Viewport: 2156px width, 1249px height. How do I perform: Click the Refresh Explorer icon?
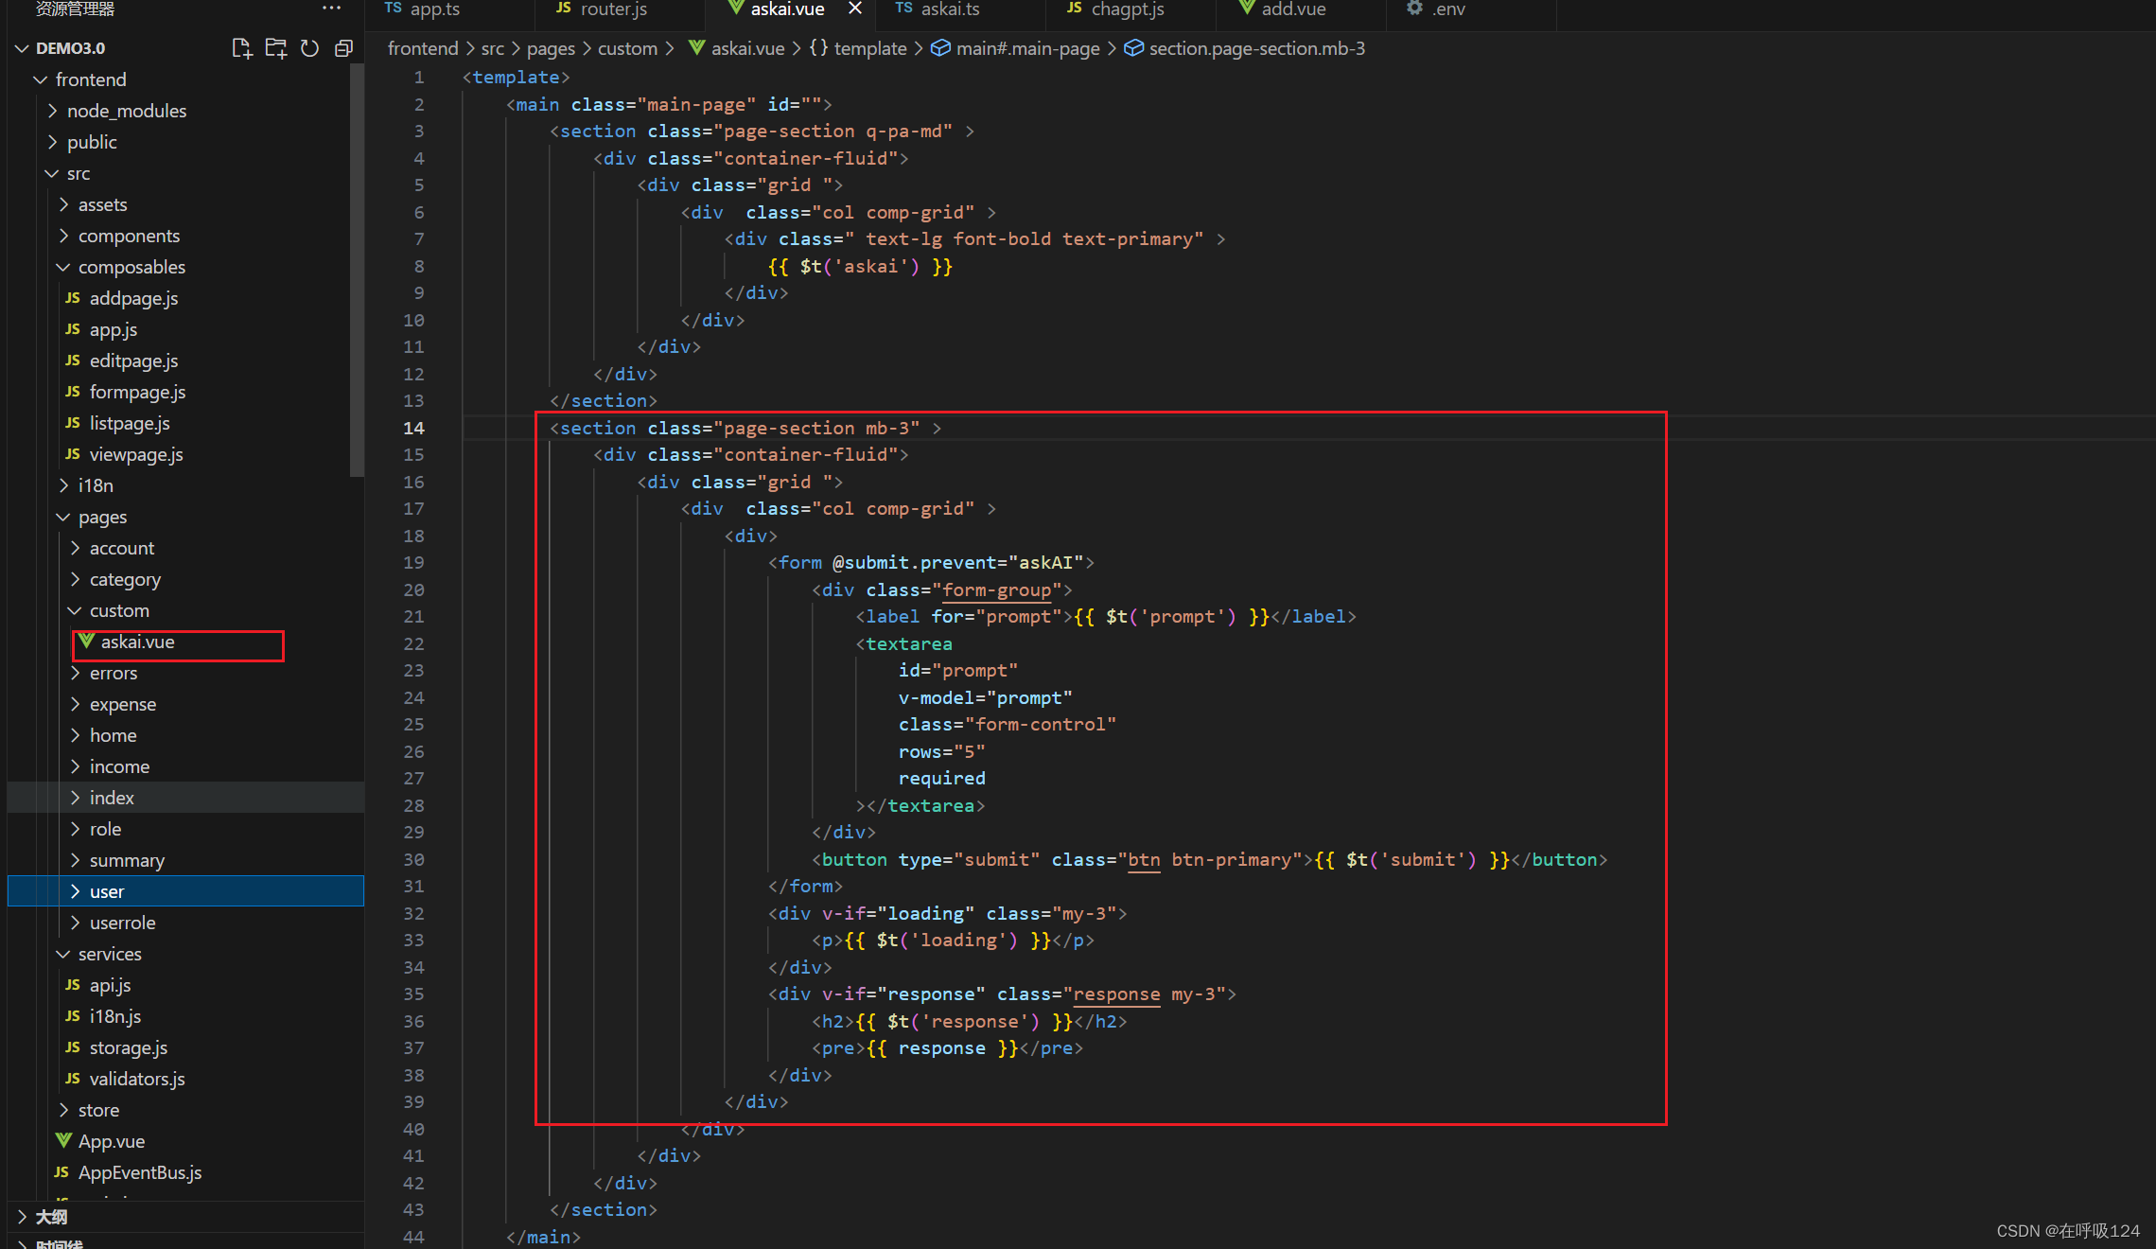pyautogui.click(x=309, y=48)
